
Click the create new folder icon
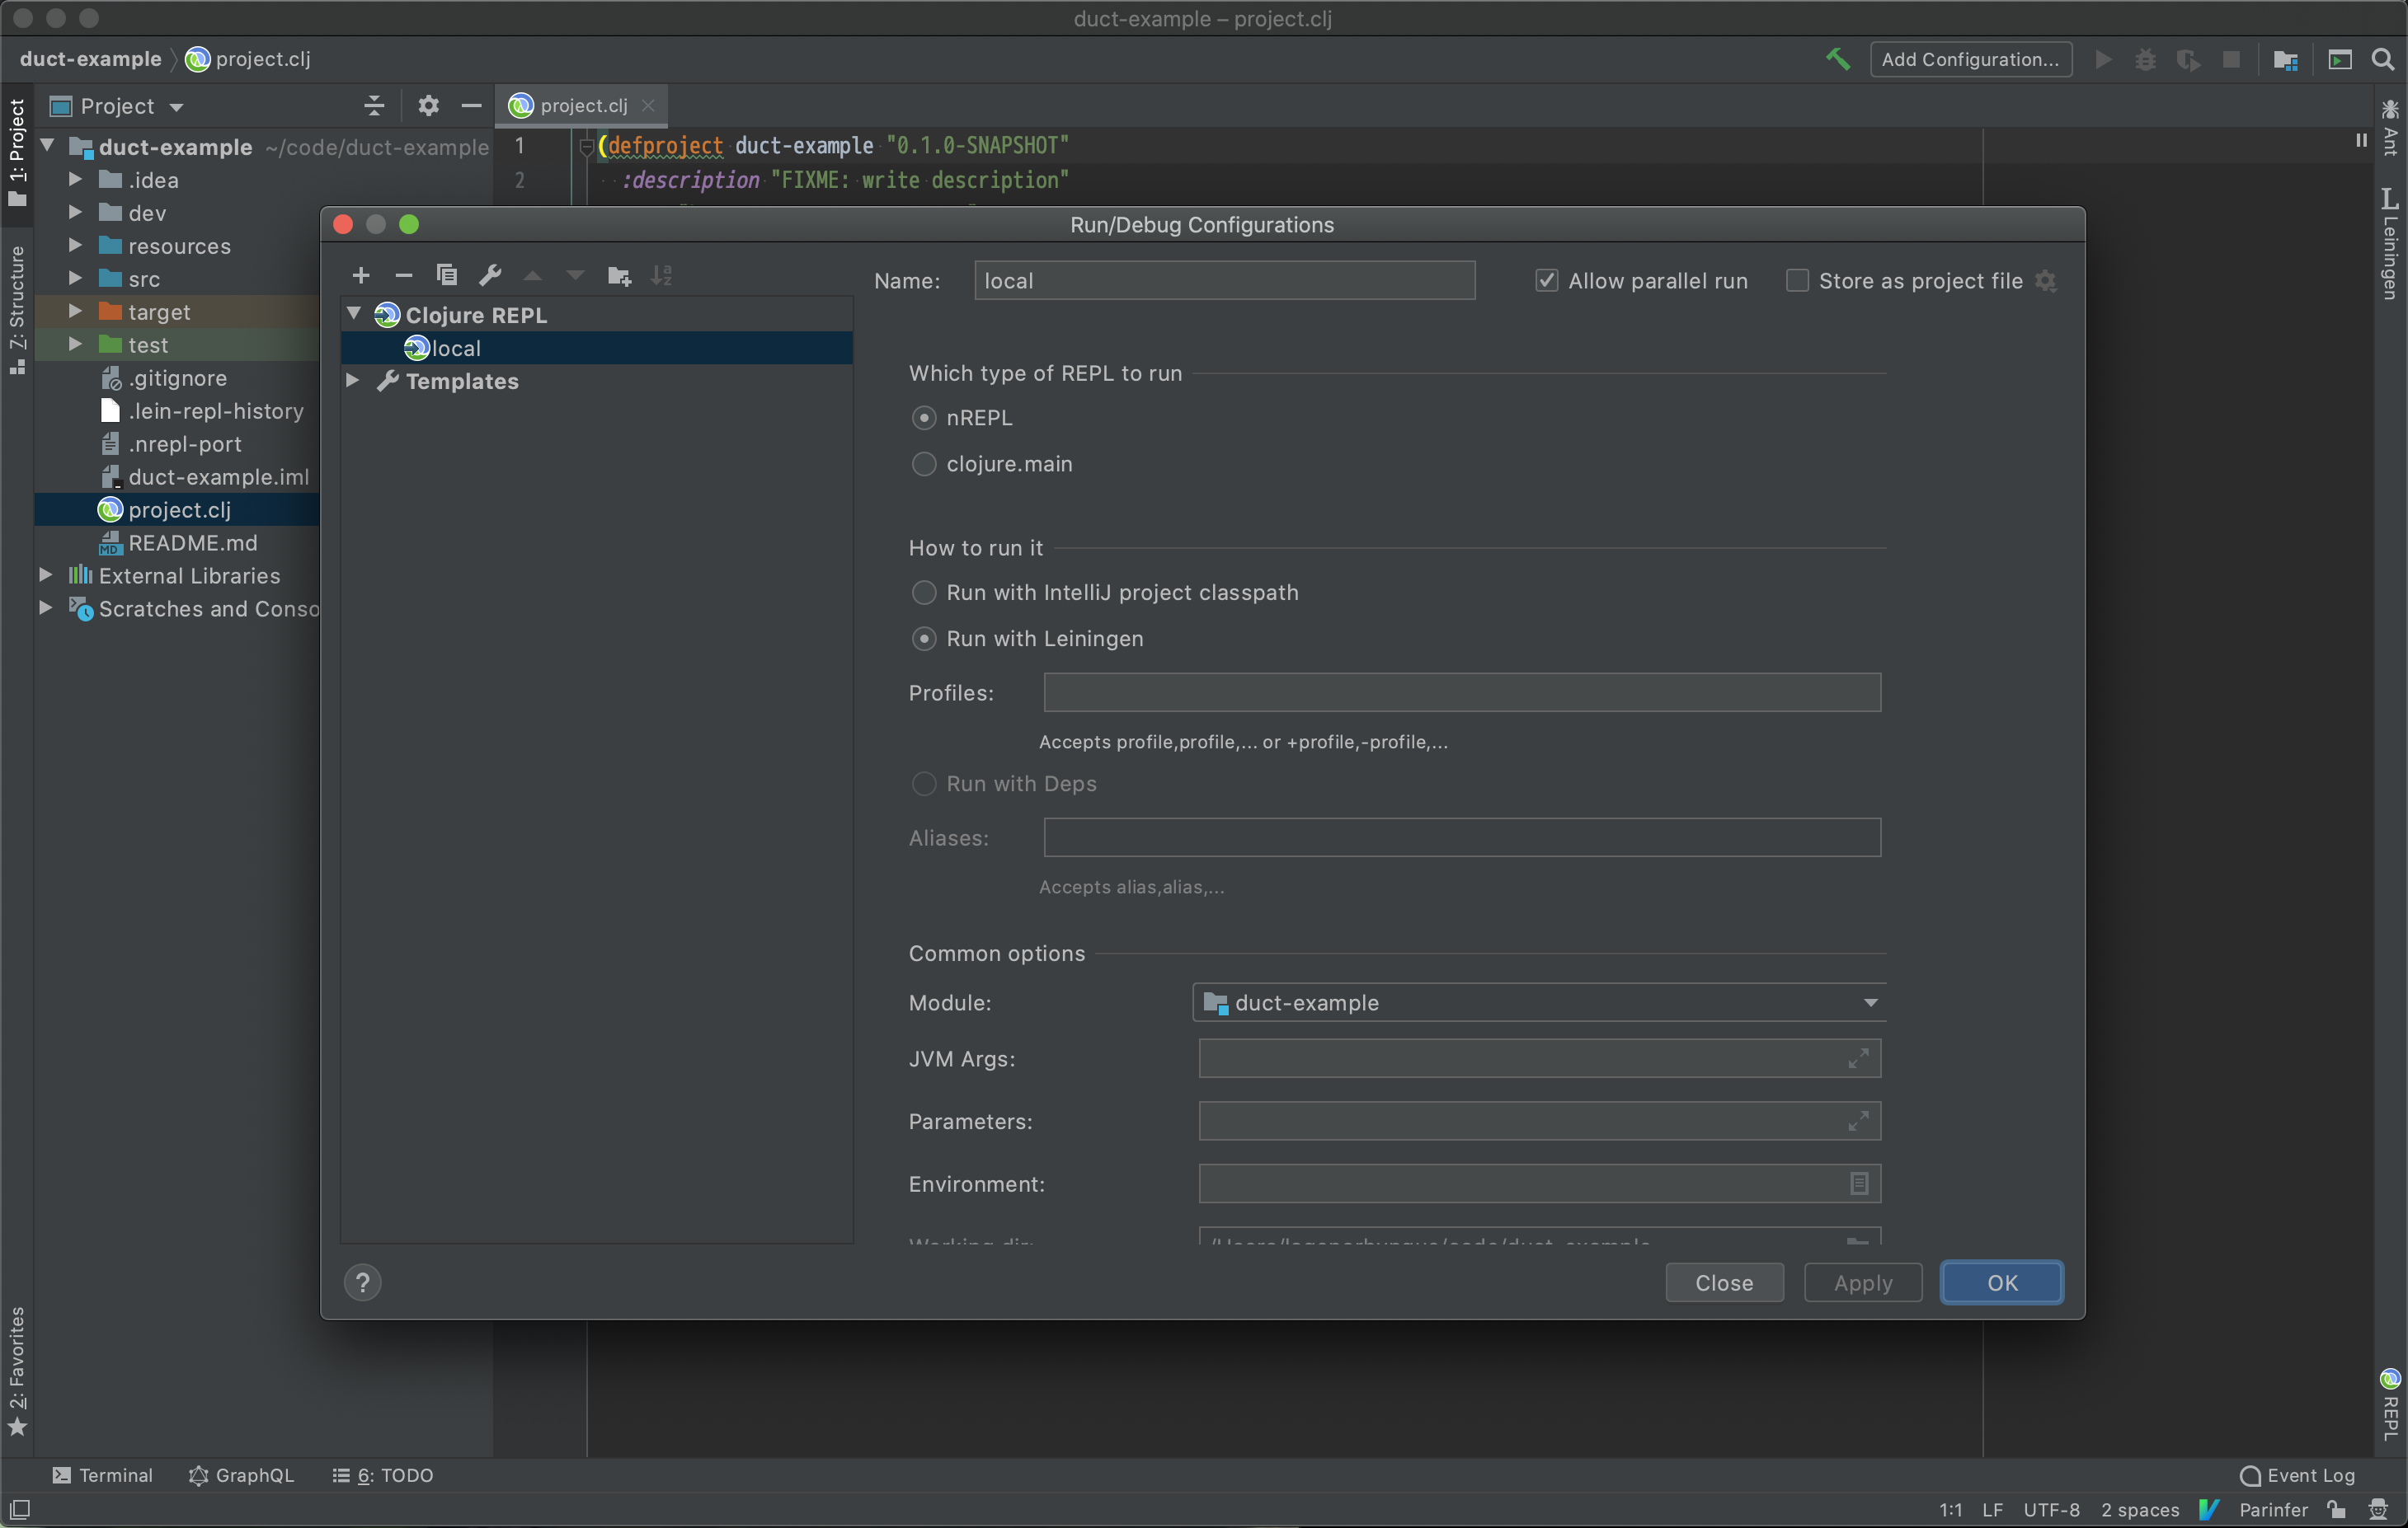click(619, 274)
